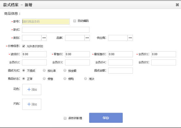Open the 类别 picker ellipsis button
The height and width of the screenshot is (128, 181).
(44, 38)
